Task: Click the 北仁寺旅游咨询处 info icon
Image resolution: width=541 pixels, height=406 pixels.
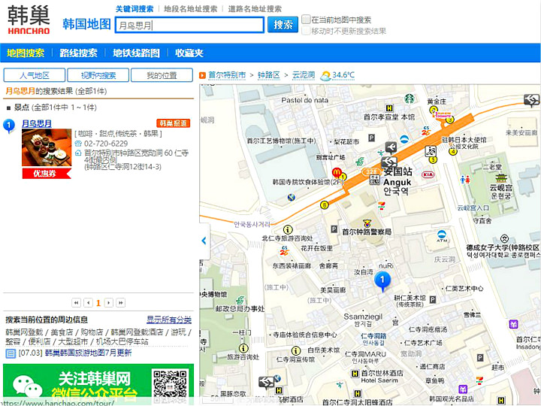Action: 288,229
